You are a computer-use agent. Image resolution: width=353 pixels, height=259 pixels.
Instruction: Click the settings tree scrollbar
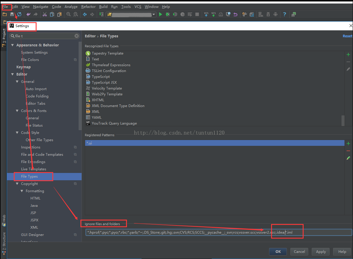pyautogui.click(x=80, y=86)
